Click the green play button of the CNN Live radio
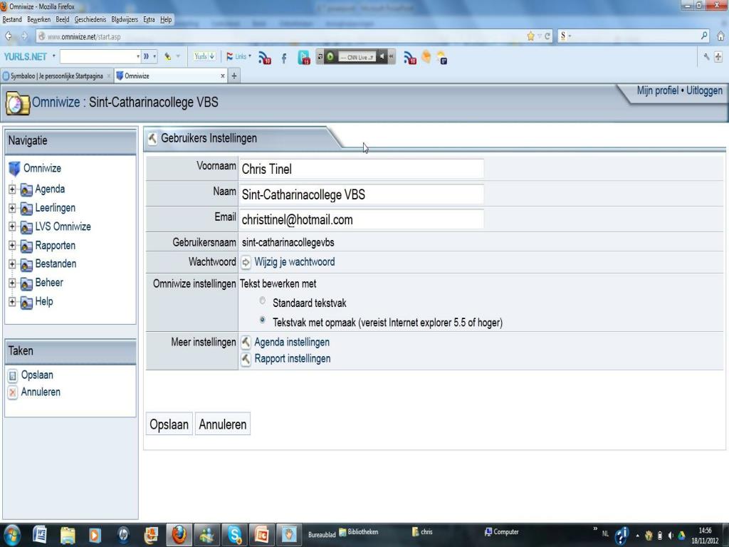Image resolution: width=729 pixels, height=547 pixels. pyautogui.click(x=330, y=57)
